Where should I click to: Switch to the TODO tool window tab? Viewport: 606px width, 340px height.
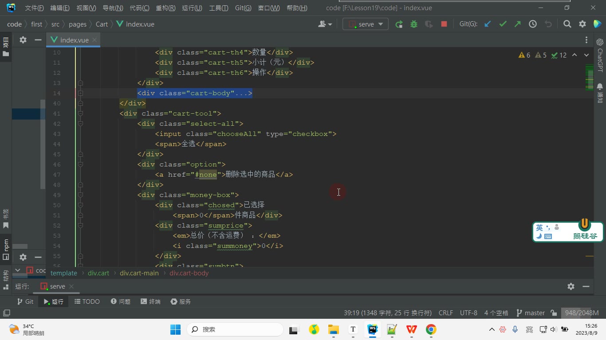click(87, 301)
